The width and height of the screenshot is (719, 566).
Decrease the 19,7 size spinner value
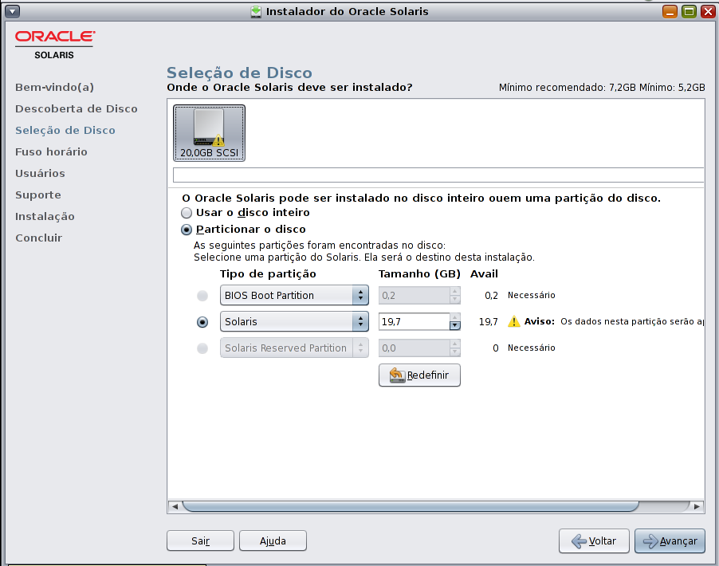pyautogui.click(x=455, y=326)
